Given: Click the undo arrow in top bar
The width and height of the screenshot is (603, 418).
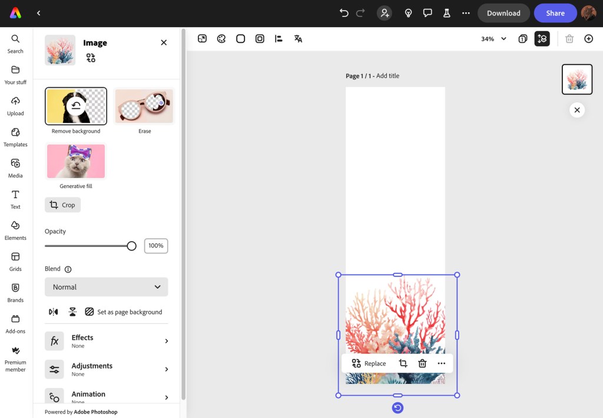Looking at the screenshot, I should [x=344, y=13].
